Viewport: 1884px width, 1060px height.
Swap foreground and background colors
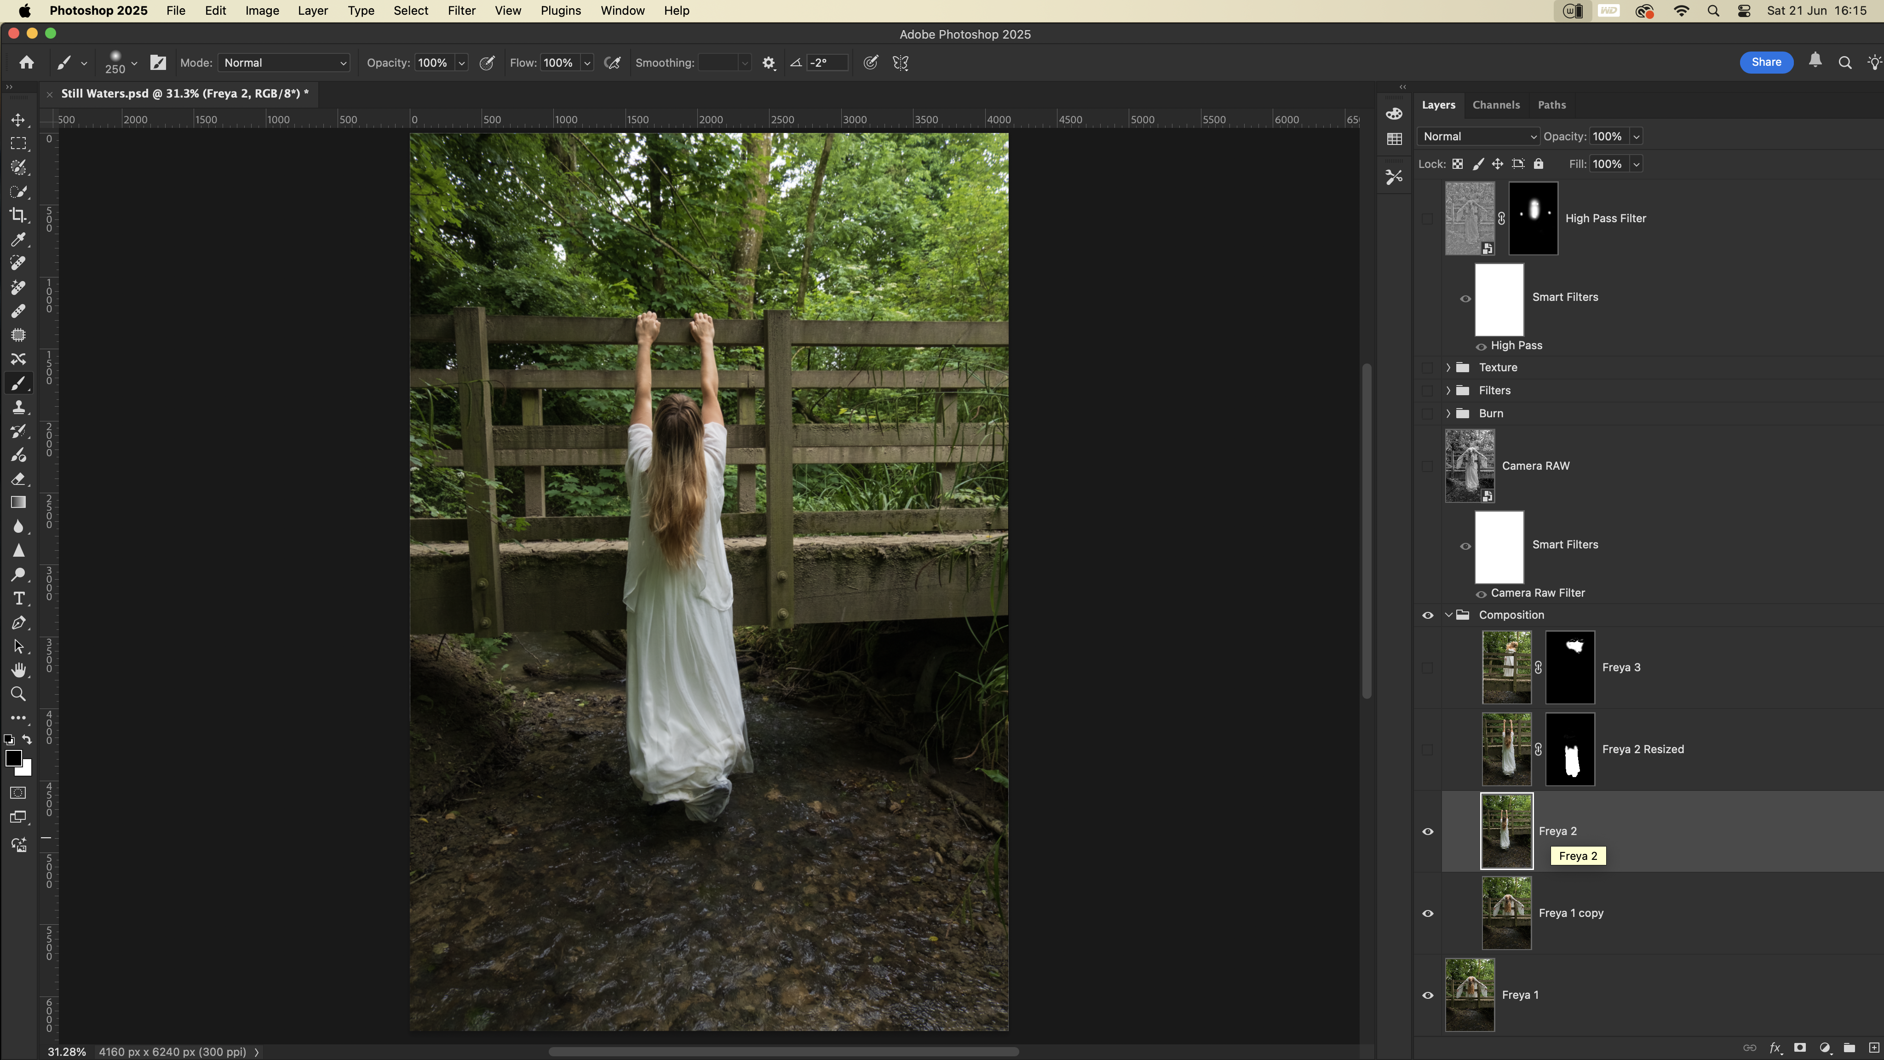tap(27, 740)
